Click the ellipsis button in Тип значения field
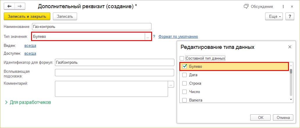This screenshot has height=128, width=300. point(148,37)
